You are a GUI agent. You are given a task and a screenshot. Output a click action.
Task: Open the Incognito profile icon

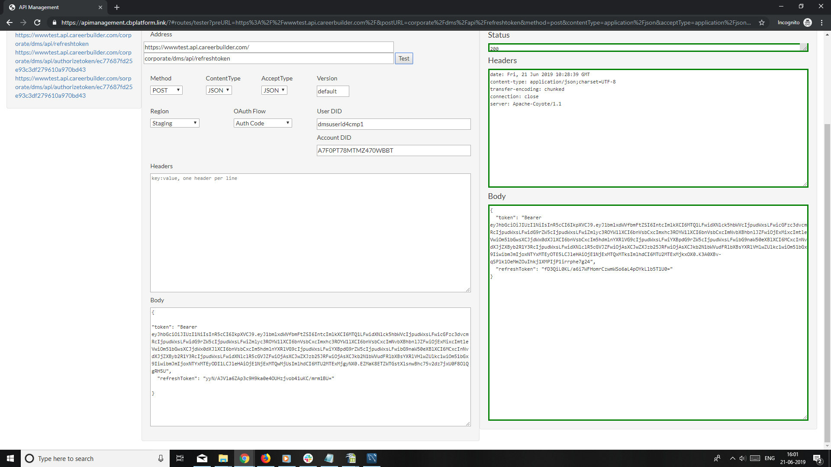[x=808, y=22]
